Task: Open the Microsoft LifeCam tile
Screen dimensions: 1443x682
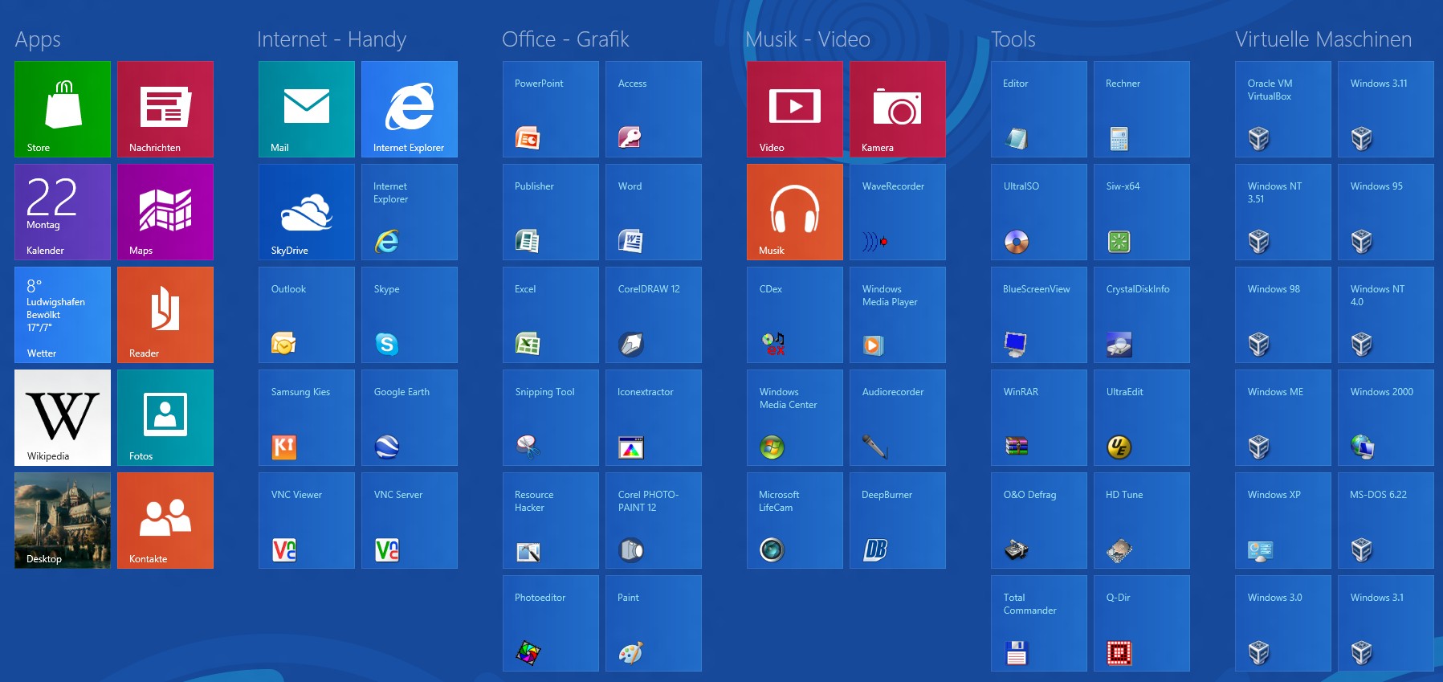Action: coord(795,521)
